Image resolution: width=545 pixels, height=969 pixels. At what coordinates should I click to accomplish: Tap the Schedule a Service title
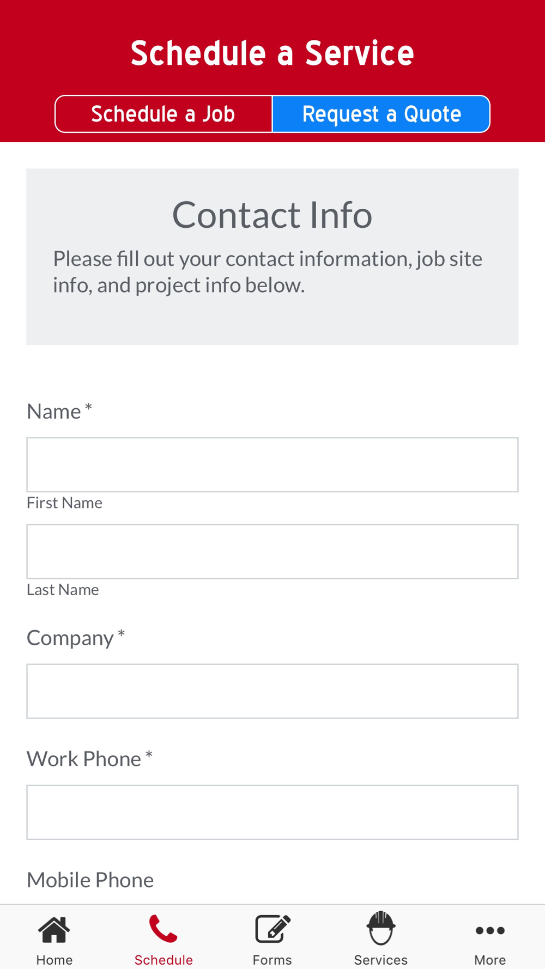point(272,53)
